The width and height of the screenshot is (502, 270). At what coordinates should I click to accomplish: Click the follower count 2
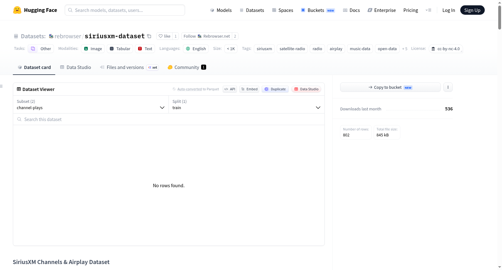235,36
